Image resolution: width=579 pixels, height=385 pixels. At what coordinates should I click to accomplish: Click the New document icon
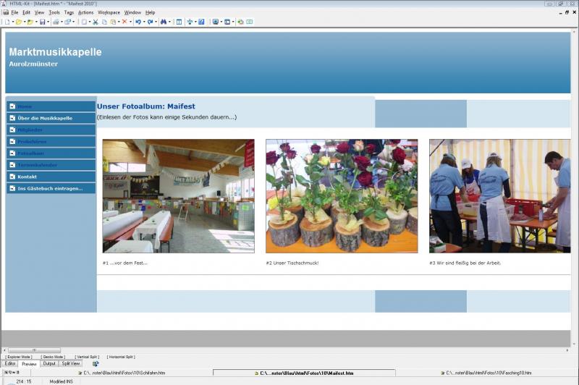tap(7, 22)
